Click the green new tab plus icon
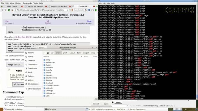This screenshot has width=198, height=111. [97, 6]
